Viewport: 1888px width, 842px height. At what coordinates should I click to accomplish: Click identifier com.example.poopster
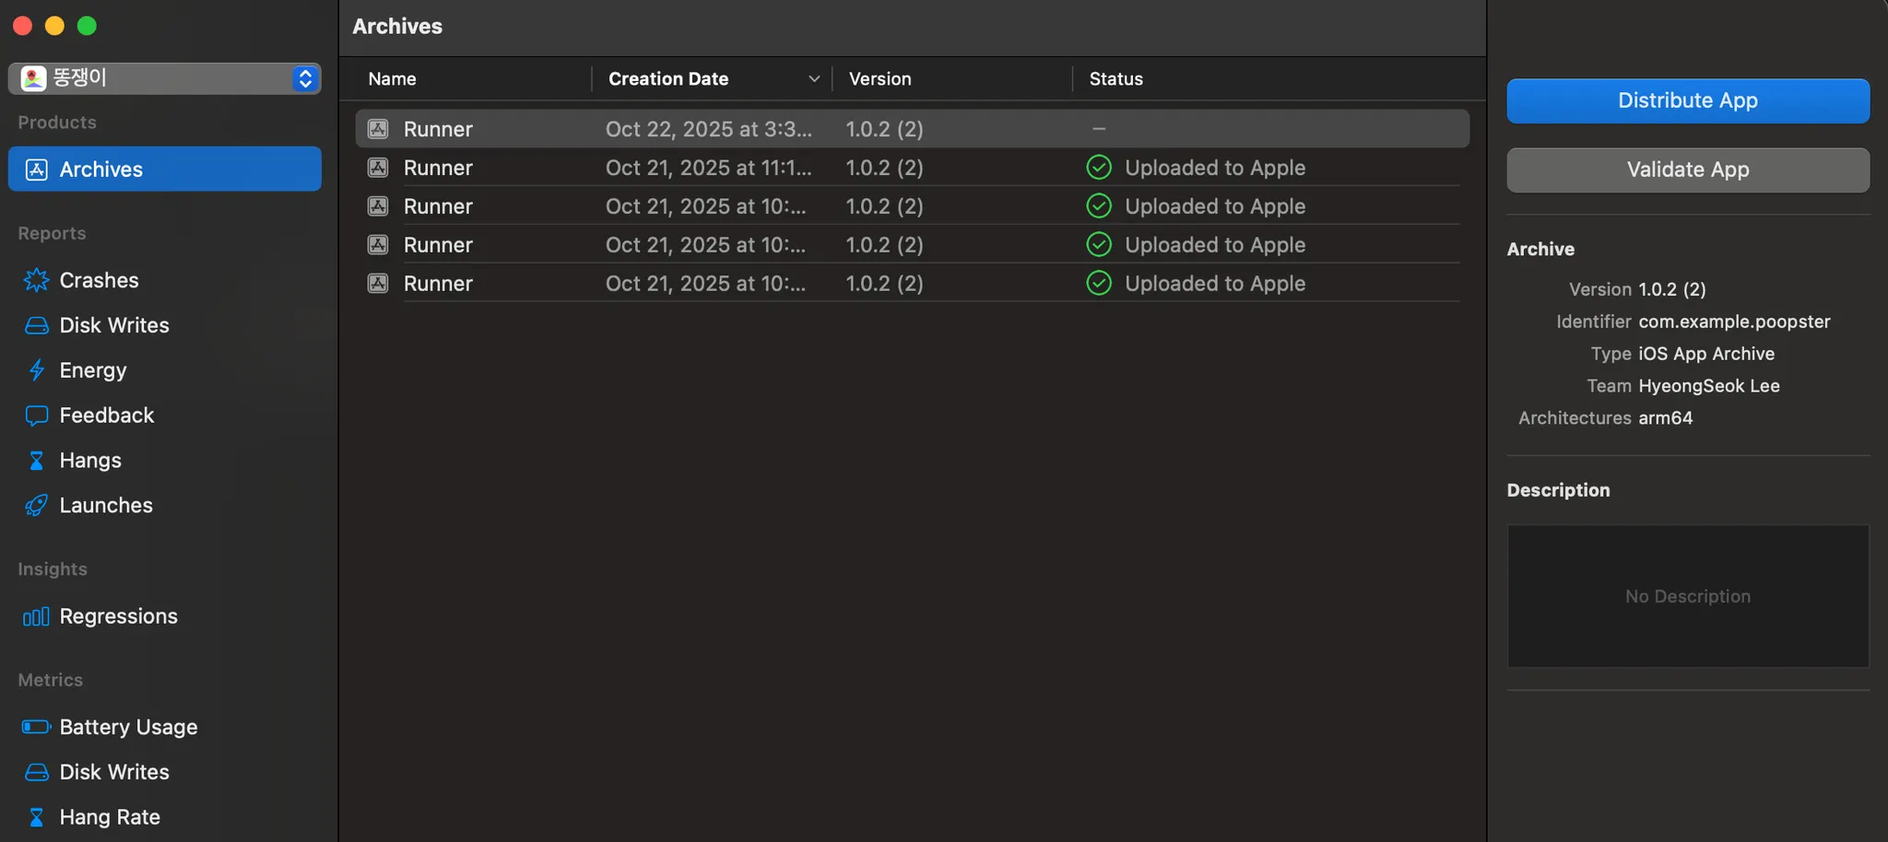1734,322
